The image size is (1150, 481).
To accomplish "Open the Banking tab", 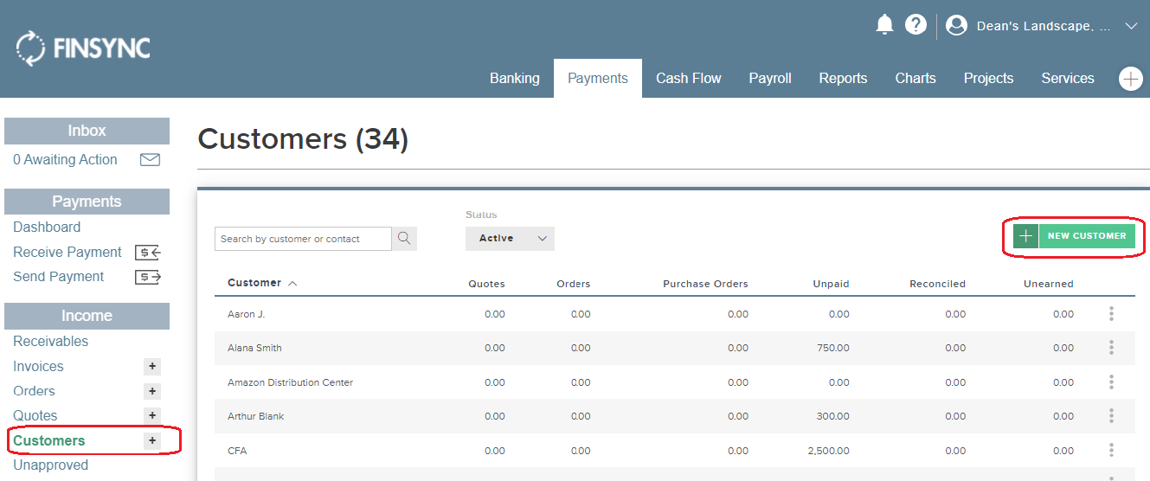I will pyautogui.click(x=515, y=79).
